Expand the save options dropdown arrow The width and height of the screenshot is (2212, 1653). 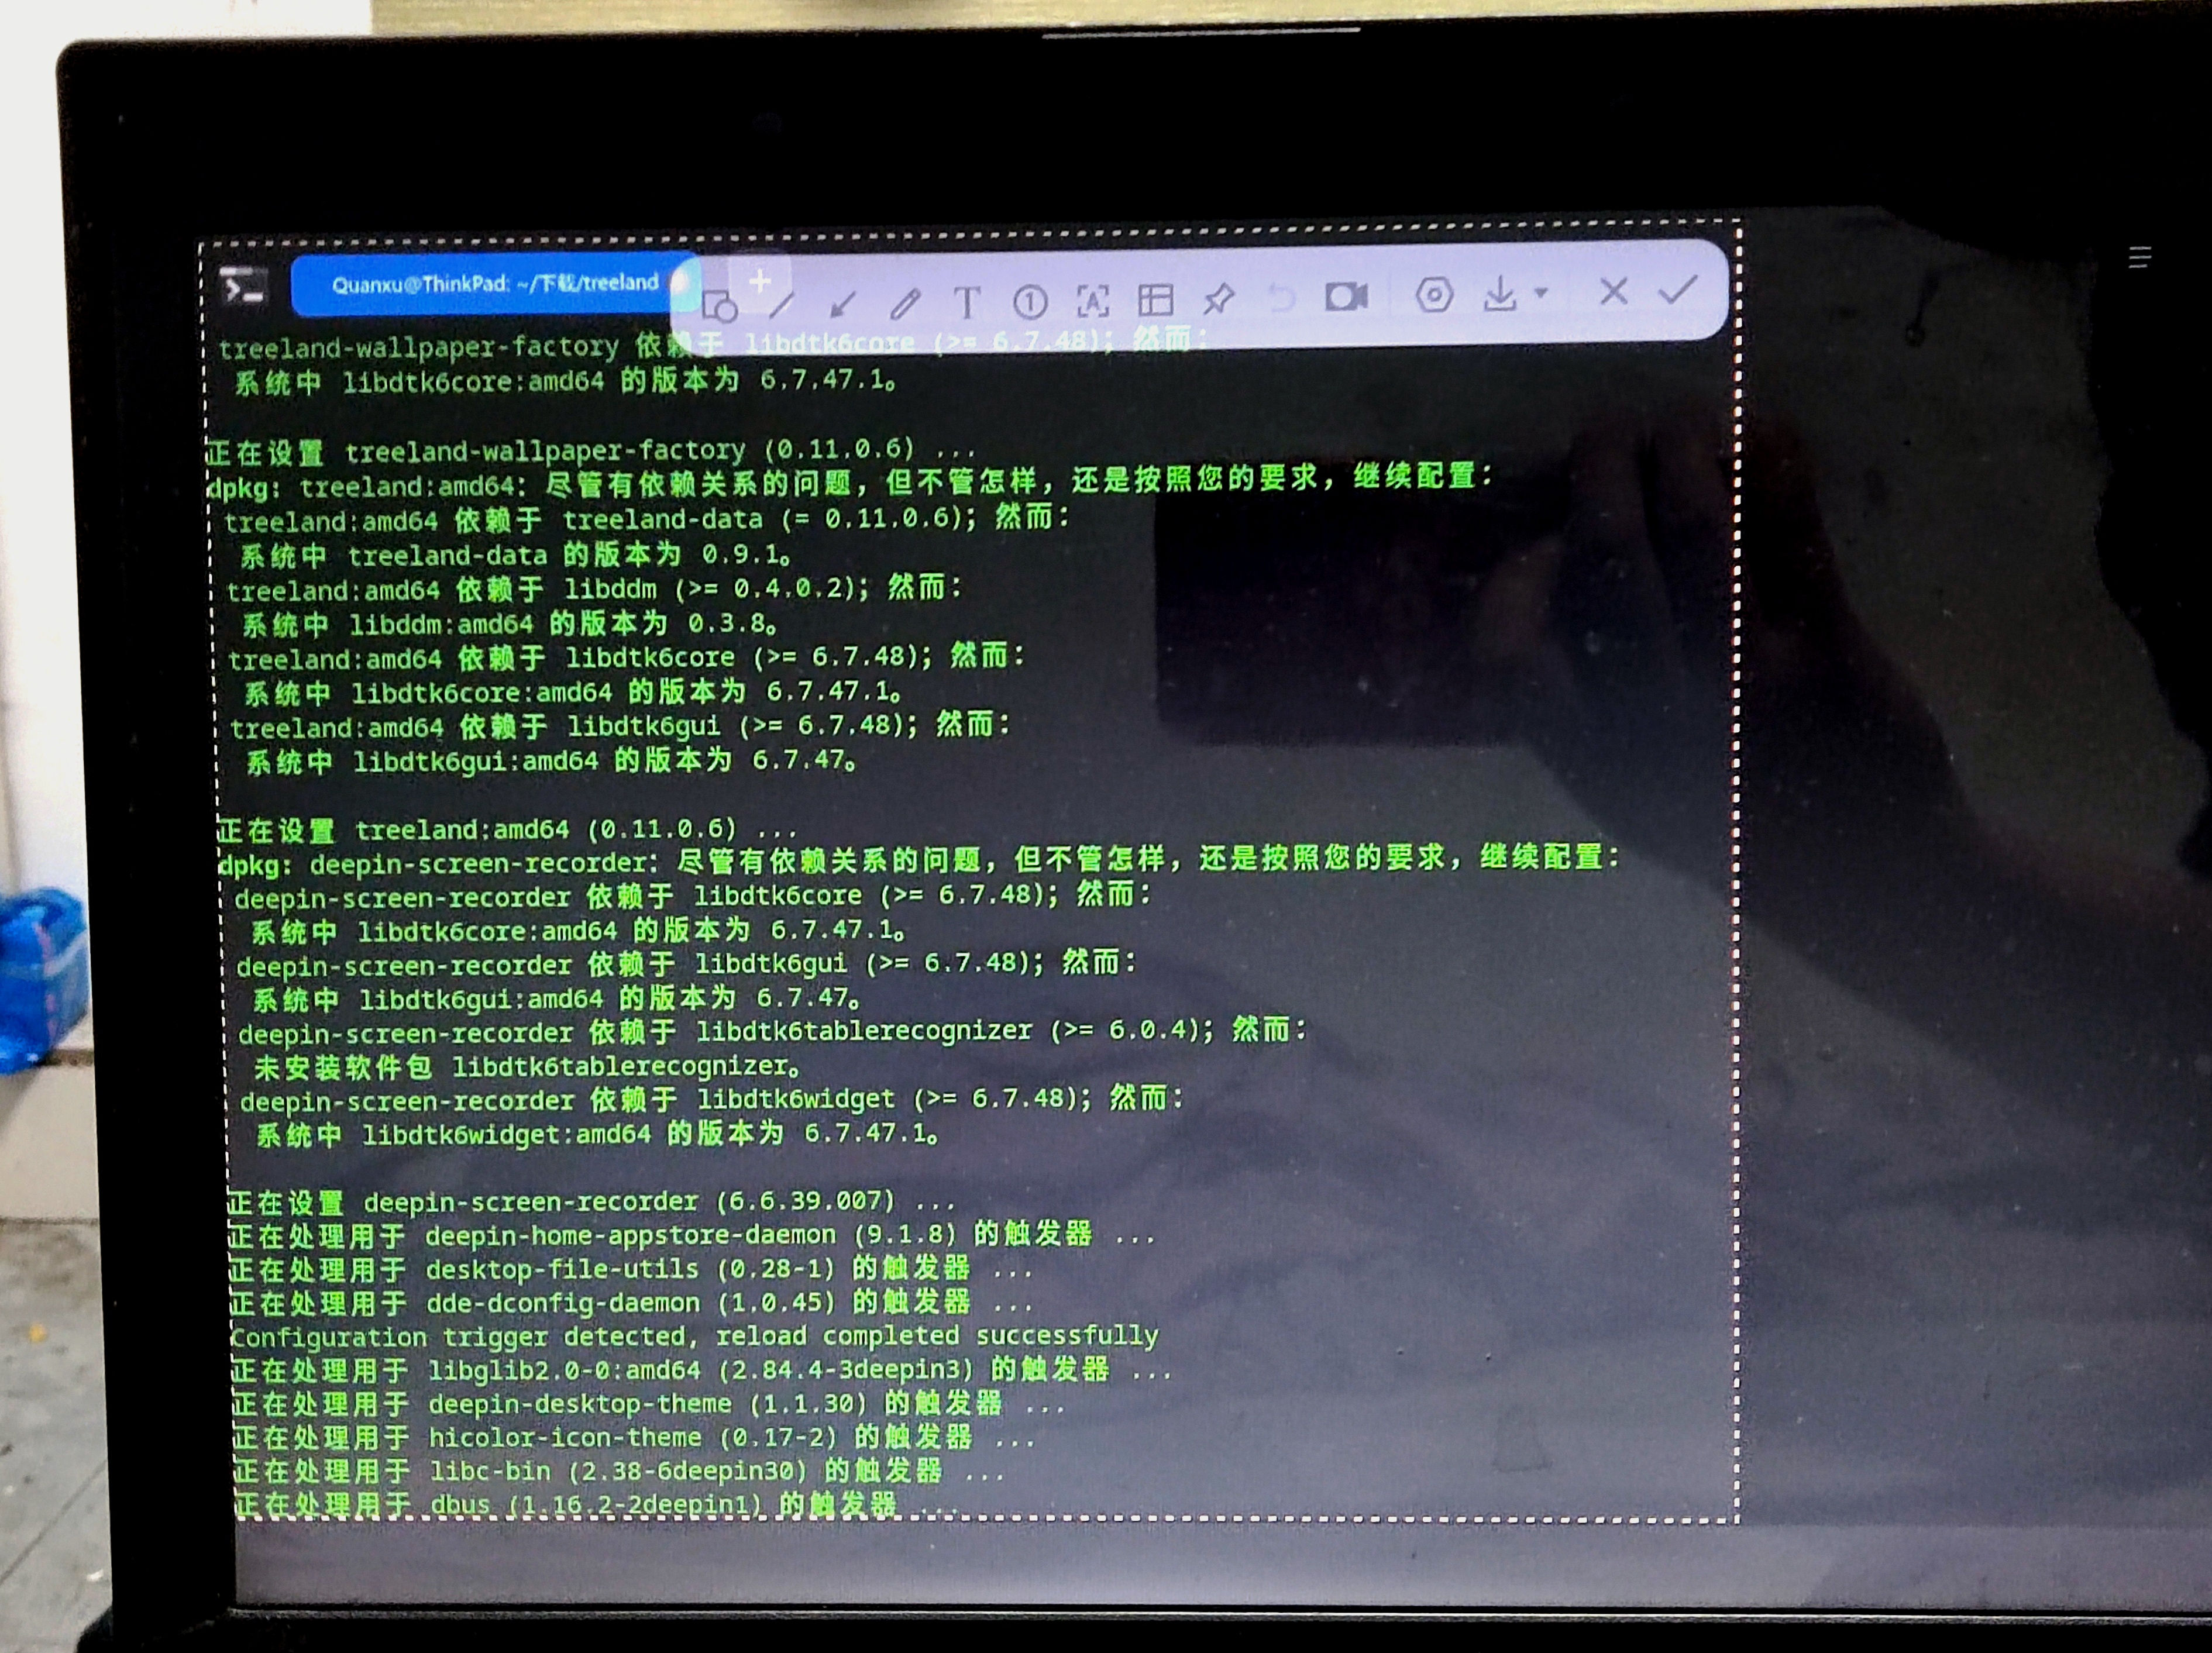click(1541, 293)
